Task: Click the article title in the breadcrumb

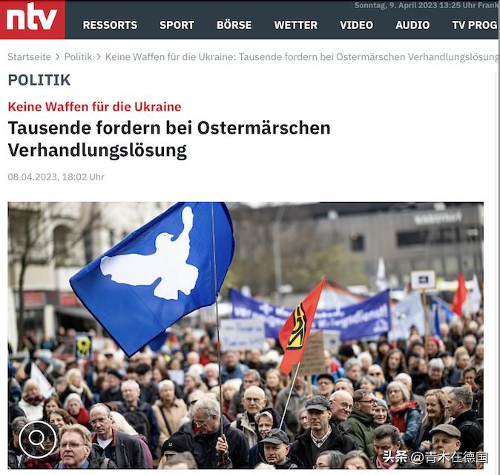Action: pos(302,57)
